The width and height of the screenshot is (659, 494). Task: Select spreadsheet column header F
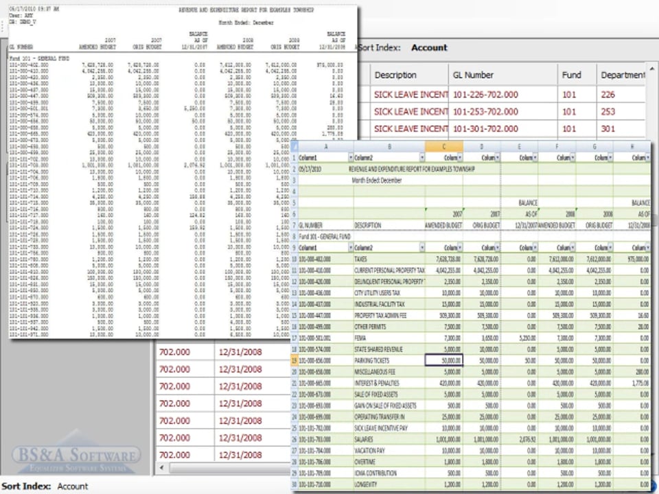[557, 147]
